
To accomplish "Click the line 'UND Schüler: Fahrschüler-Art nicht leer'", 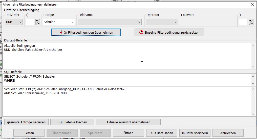I will (x=33, y=50).
